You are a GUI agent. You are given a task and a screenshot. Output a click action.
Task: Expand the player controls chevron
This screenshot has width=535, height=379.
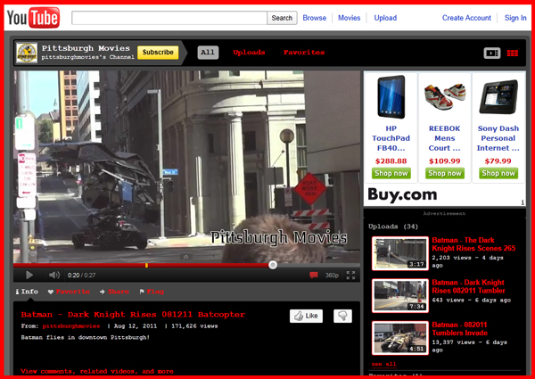tap(186, 257)
